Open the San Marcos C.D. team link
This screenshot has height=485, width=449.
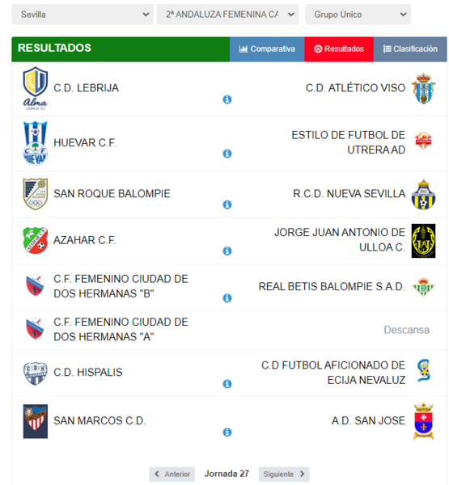(x=100, y=420)
